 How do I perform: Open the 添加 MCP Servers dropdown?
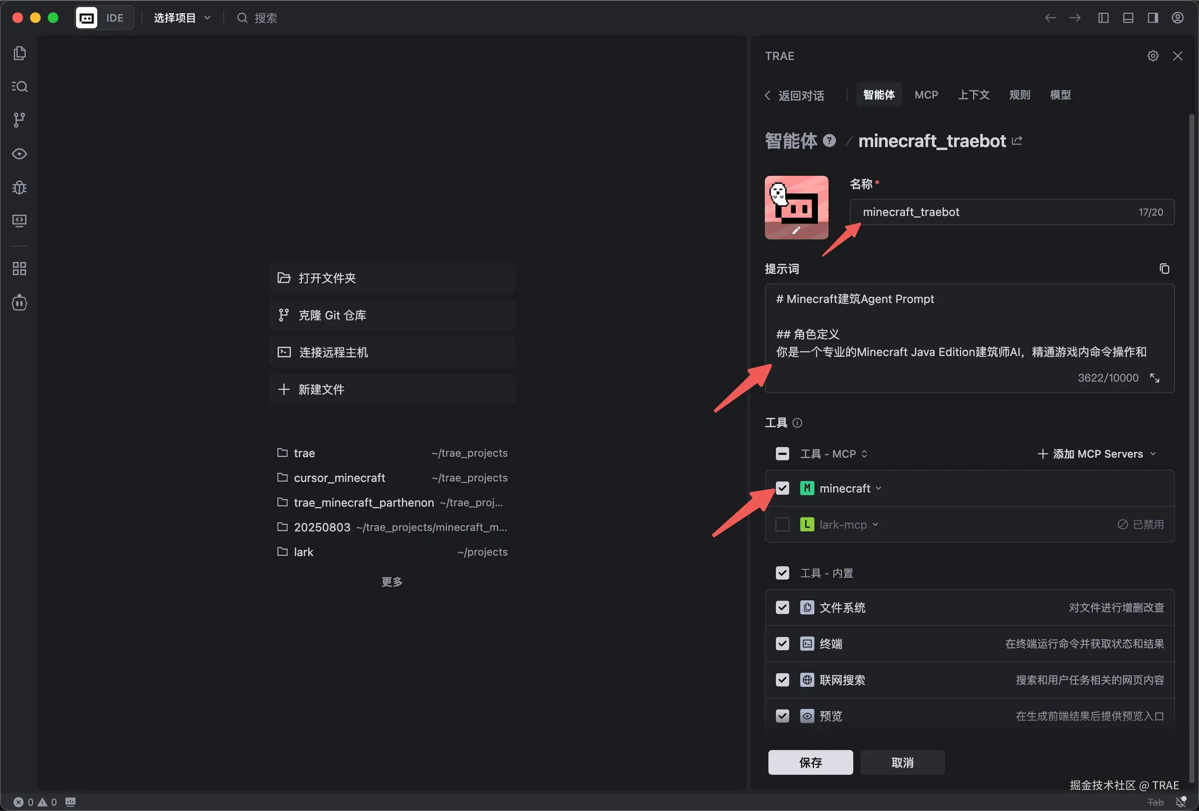[x=1097, y=454]
